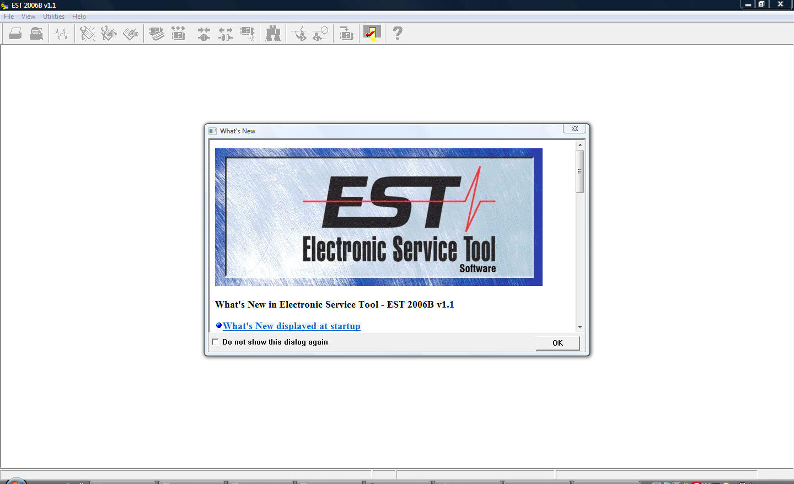Viewport: 794px width, 484px height.
Task: Click scroll down arrow in What's New
Action: coord(580,327)
